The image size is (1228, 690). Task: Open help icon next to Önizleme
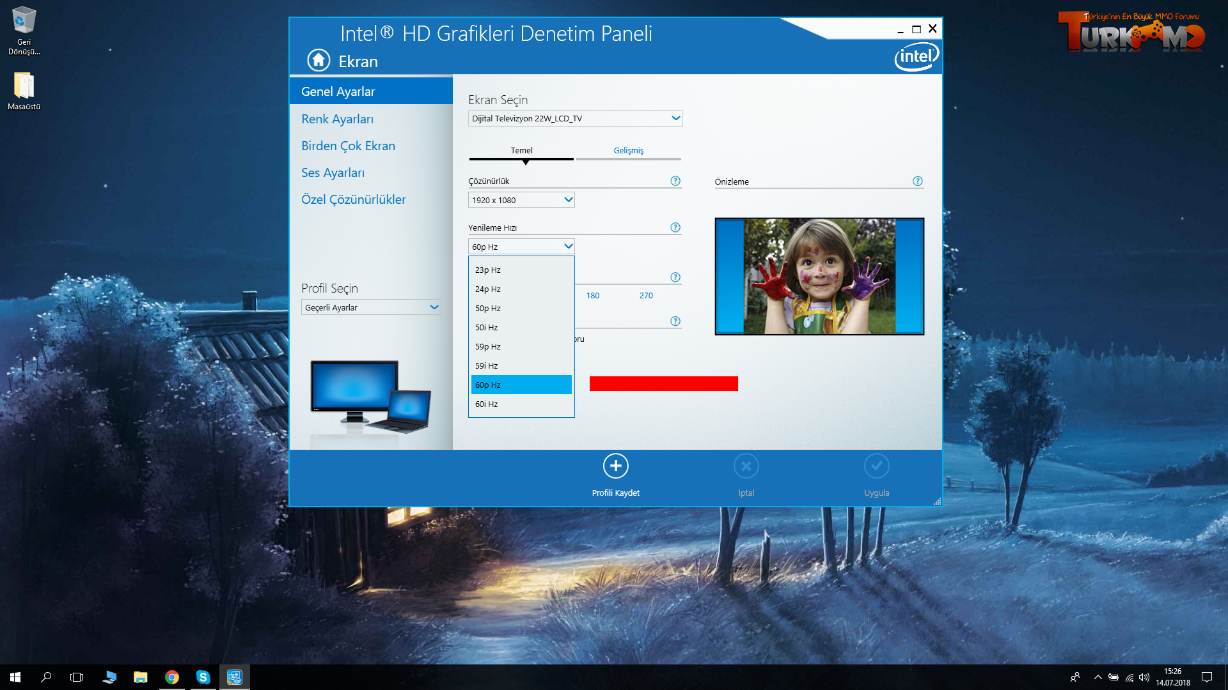(918, 181)
